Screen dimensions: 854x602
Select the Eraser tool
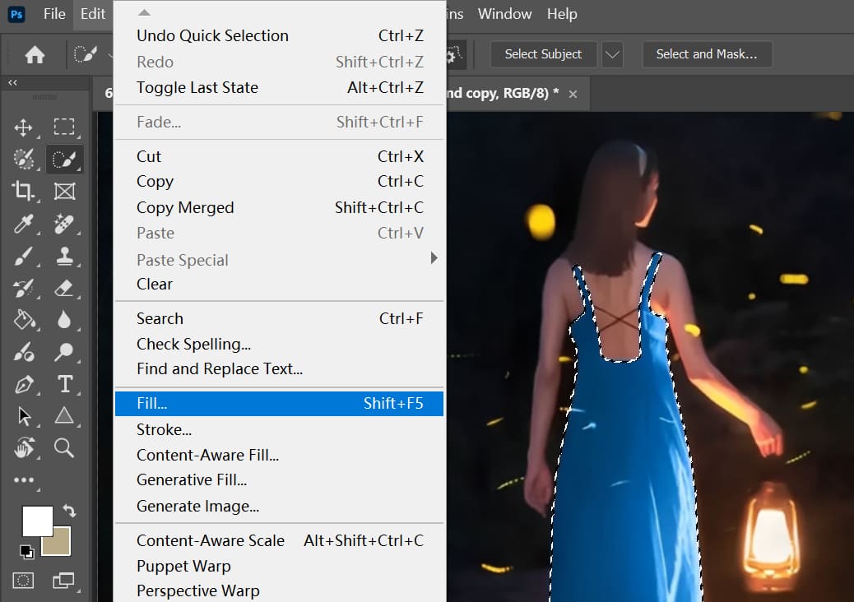point(65,288)
